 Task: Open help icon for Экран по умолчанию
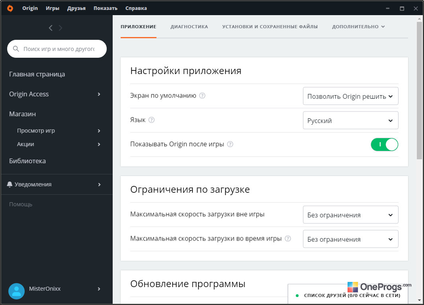202,96
